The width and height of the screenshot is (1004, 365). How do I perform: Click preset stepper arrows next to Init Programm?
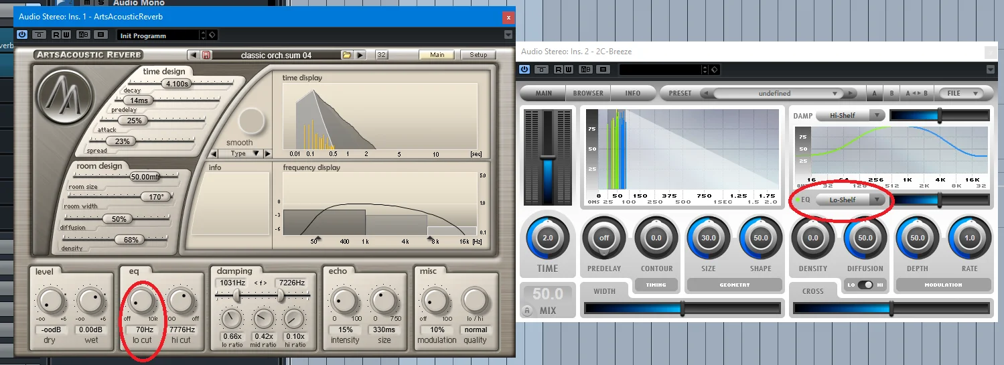[x=204, y=35]
